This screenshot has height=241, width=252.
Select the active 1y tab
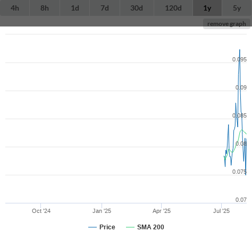pos(207,8)
